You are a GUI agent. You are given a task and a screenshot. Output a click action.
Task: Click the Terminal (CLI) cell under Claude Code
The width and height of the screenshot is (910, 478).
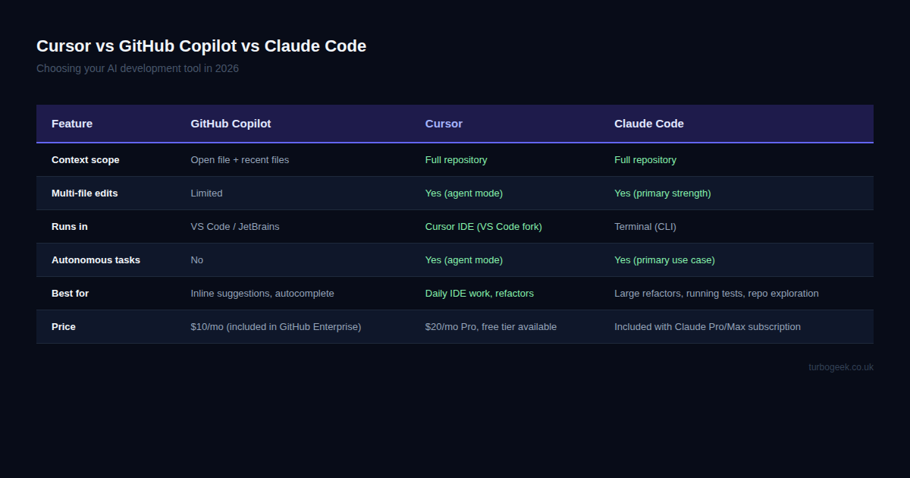645,226
